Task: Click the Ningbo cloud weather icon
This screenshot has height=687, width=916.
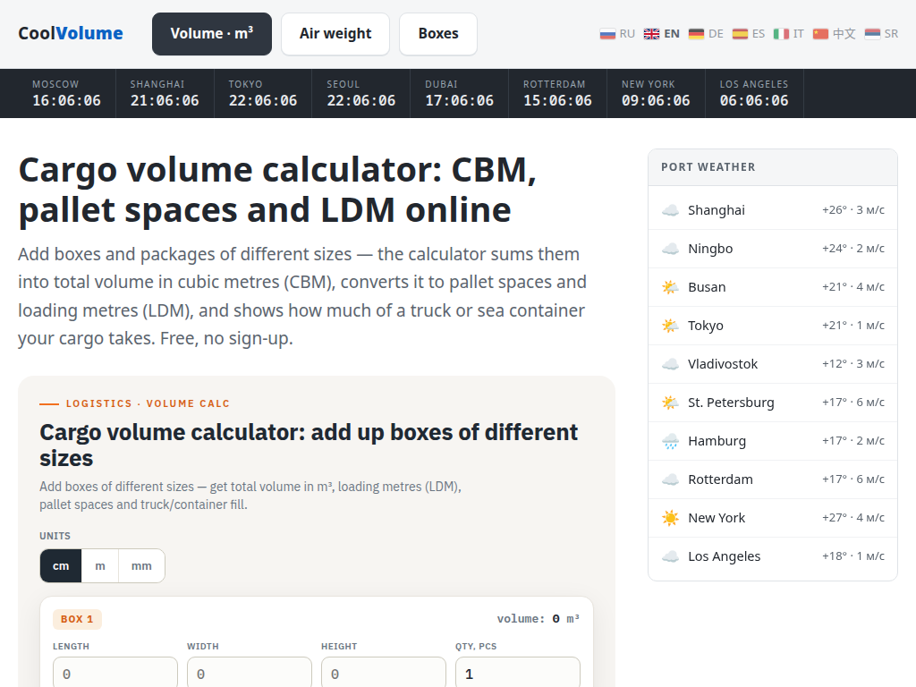Action: (x=670, y=249)
